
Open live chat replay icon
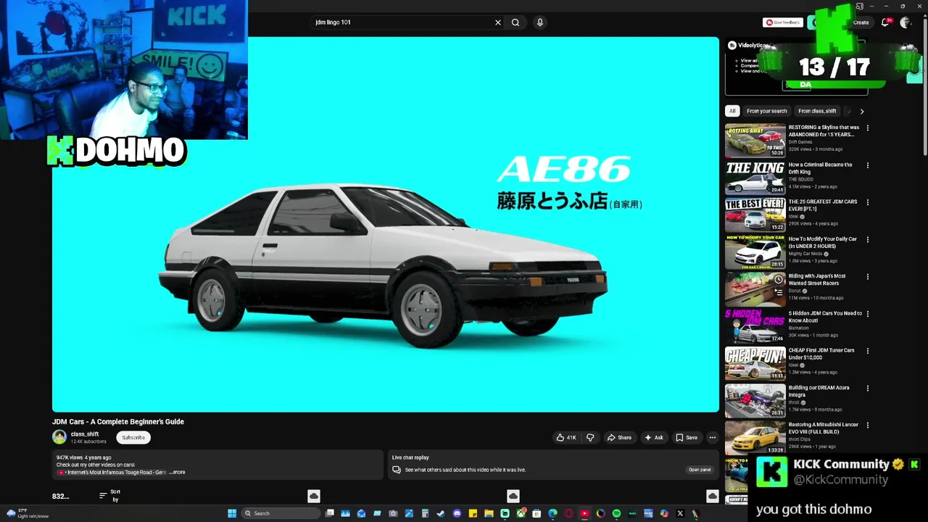point(396,470)
